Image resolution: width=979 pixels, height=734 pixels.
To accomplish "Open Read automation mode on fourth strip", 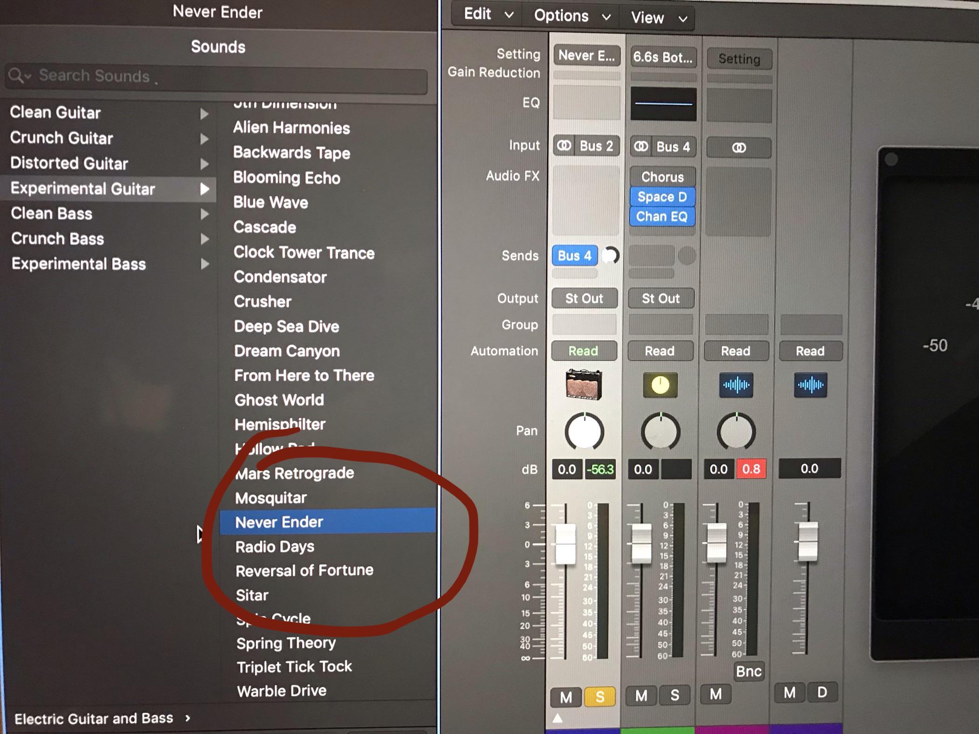I will pyautogui.click(x=810, y=351).
